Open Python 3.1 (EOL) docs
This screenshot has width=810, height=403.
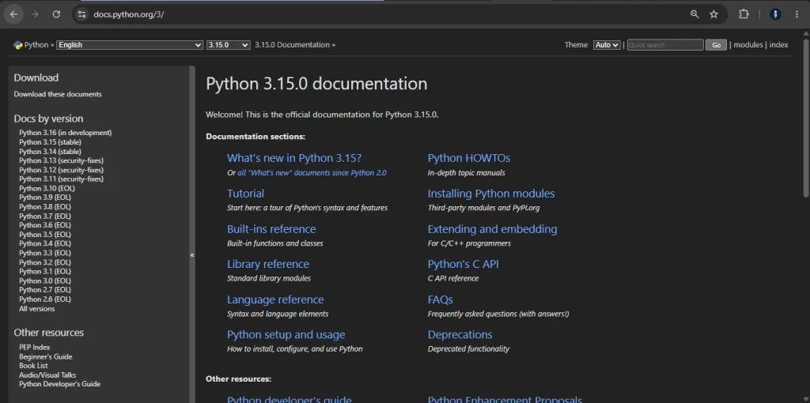pos(45,271)
